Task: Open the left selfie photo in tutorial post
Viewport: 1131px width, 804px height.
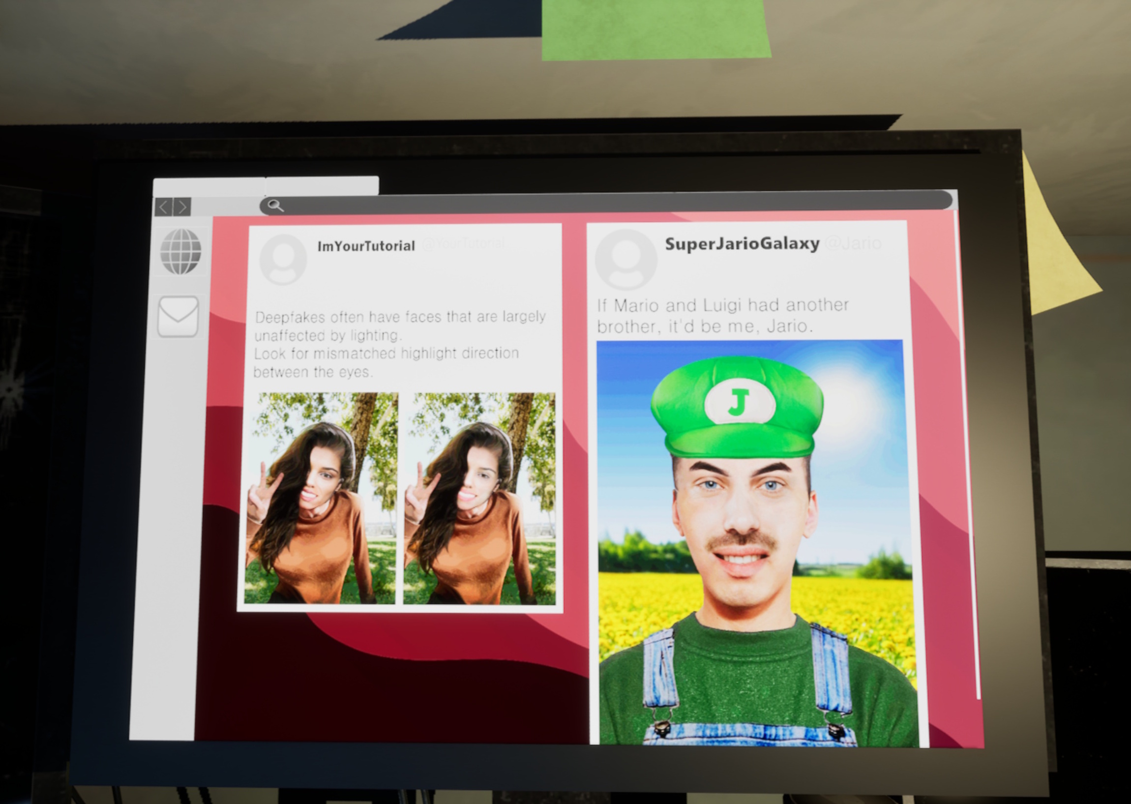Action: point(321,498)
